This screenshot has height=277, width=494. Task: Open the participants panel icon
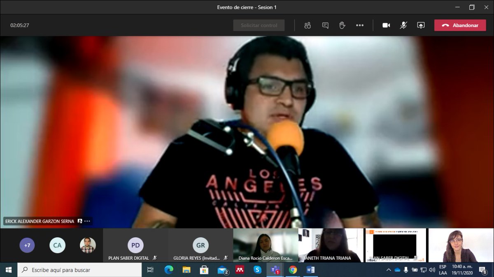click(x=307, y=25)
